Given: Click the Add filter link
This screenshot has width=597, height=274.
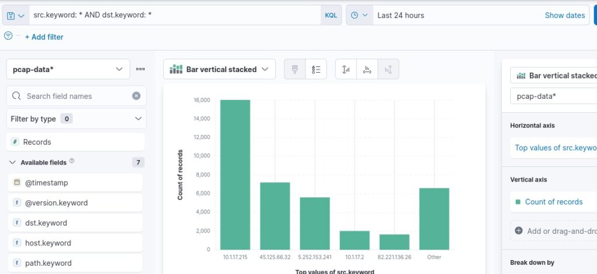Looking at the screenshot, I should click(x=44, y=37).
